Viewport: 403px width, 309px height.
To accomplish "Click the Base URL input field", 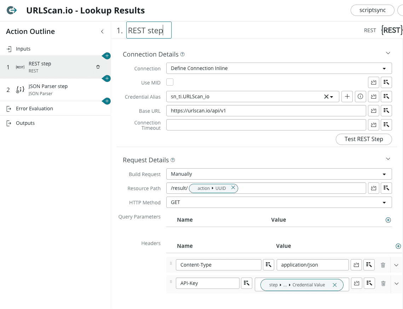I will (266, 111).
